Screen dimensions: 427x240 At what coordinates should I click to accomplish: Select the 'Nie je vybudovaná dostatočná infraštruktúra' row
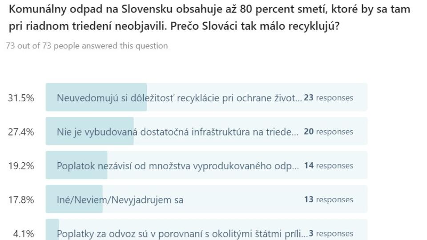tap(206, 131)
